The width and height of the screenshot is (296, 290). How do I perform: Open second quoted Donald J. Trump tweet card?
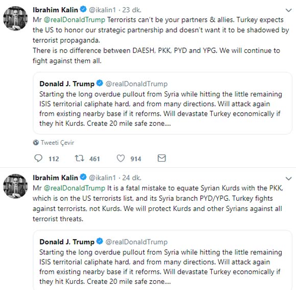coord(162,260)
